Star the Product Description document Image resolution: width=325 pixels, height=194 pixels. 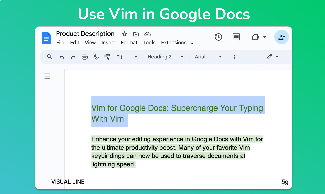point(124,34)
